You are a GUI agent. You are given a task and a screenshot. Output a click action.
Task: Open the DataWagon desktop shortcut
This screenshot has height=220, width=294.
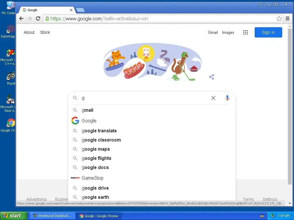coord(8,32)
